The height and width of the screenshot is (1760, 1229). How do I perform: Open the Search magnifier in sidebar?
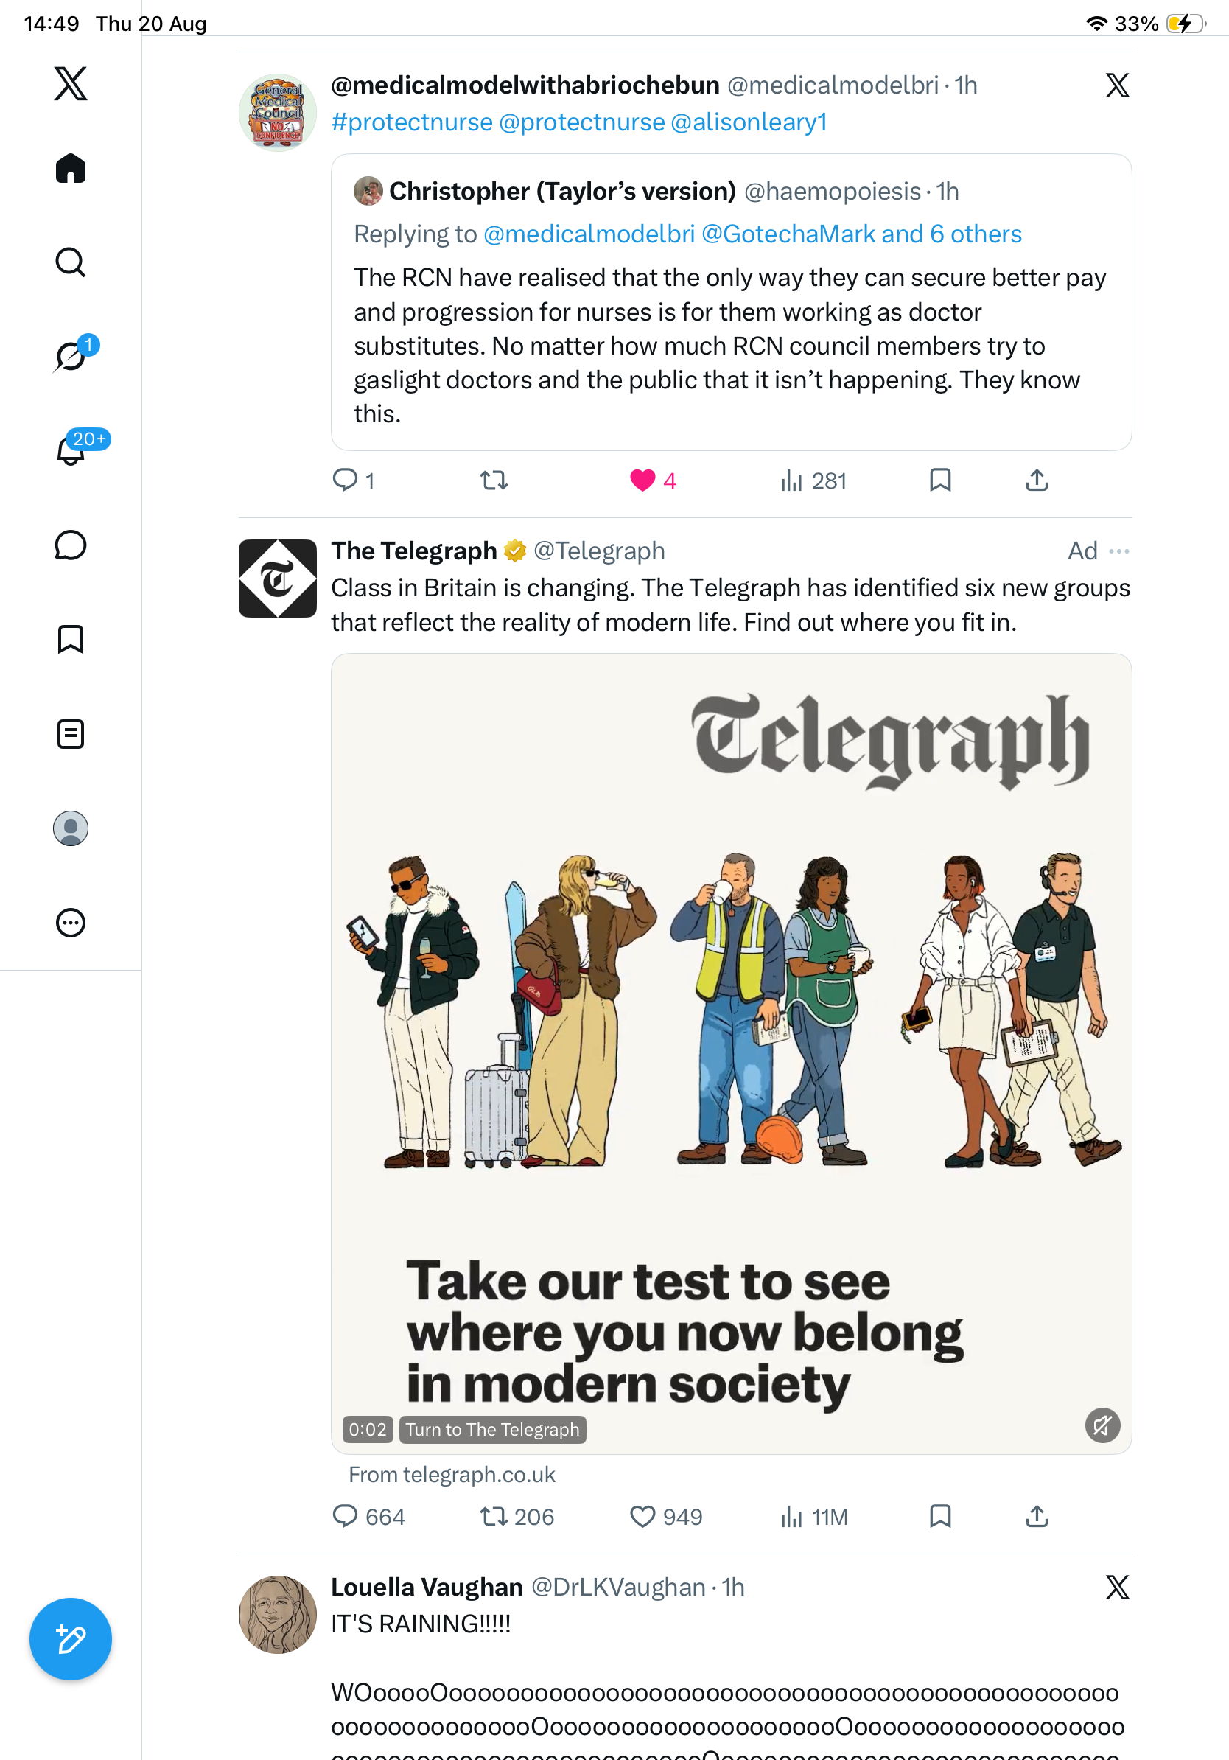pos(71,262)
